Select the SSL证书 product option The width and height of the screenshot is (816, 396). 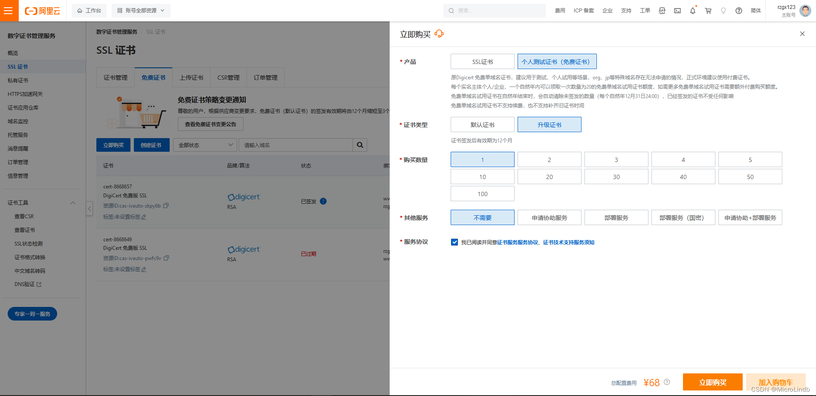pyautogui.click(x=483, y=61)
